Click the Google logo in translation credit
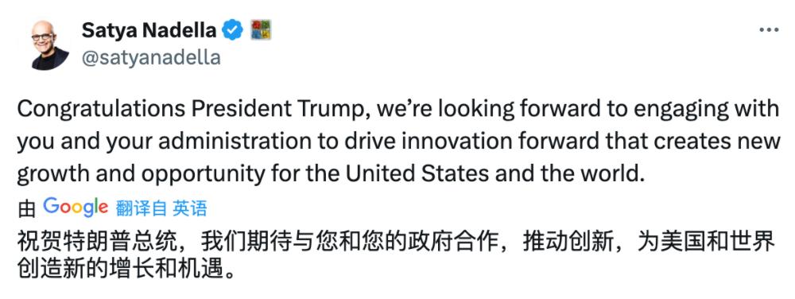Image resolution: width=795 pixels, height=299 pixels. pyautogui.click(x=76, y=208)
